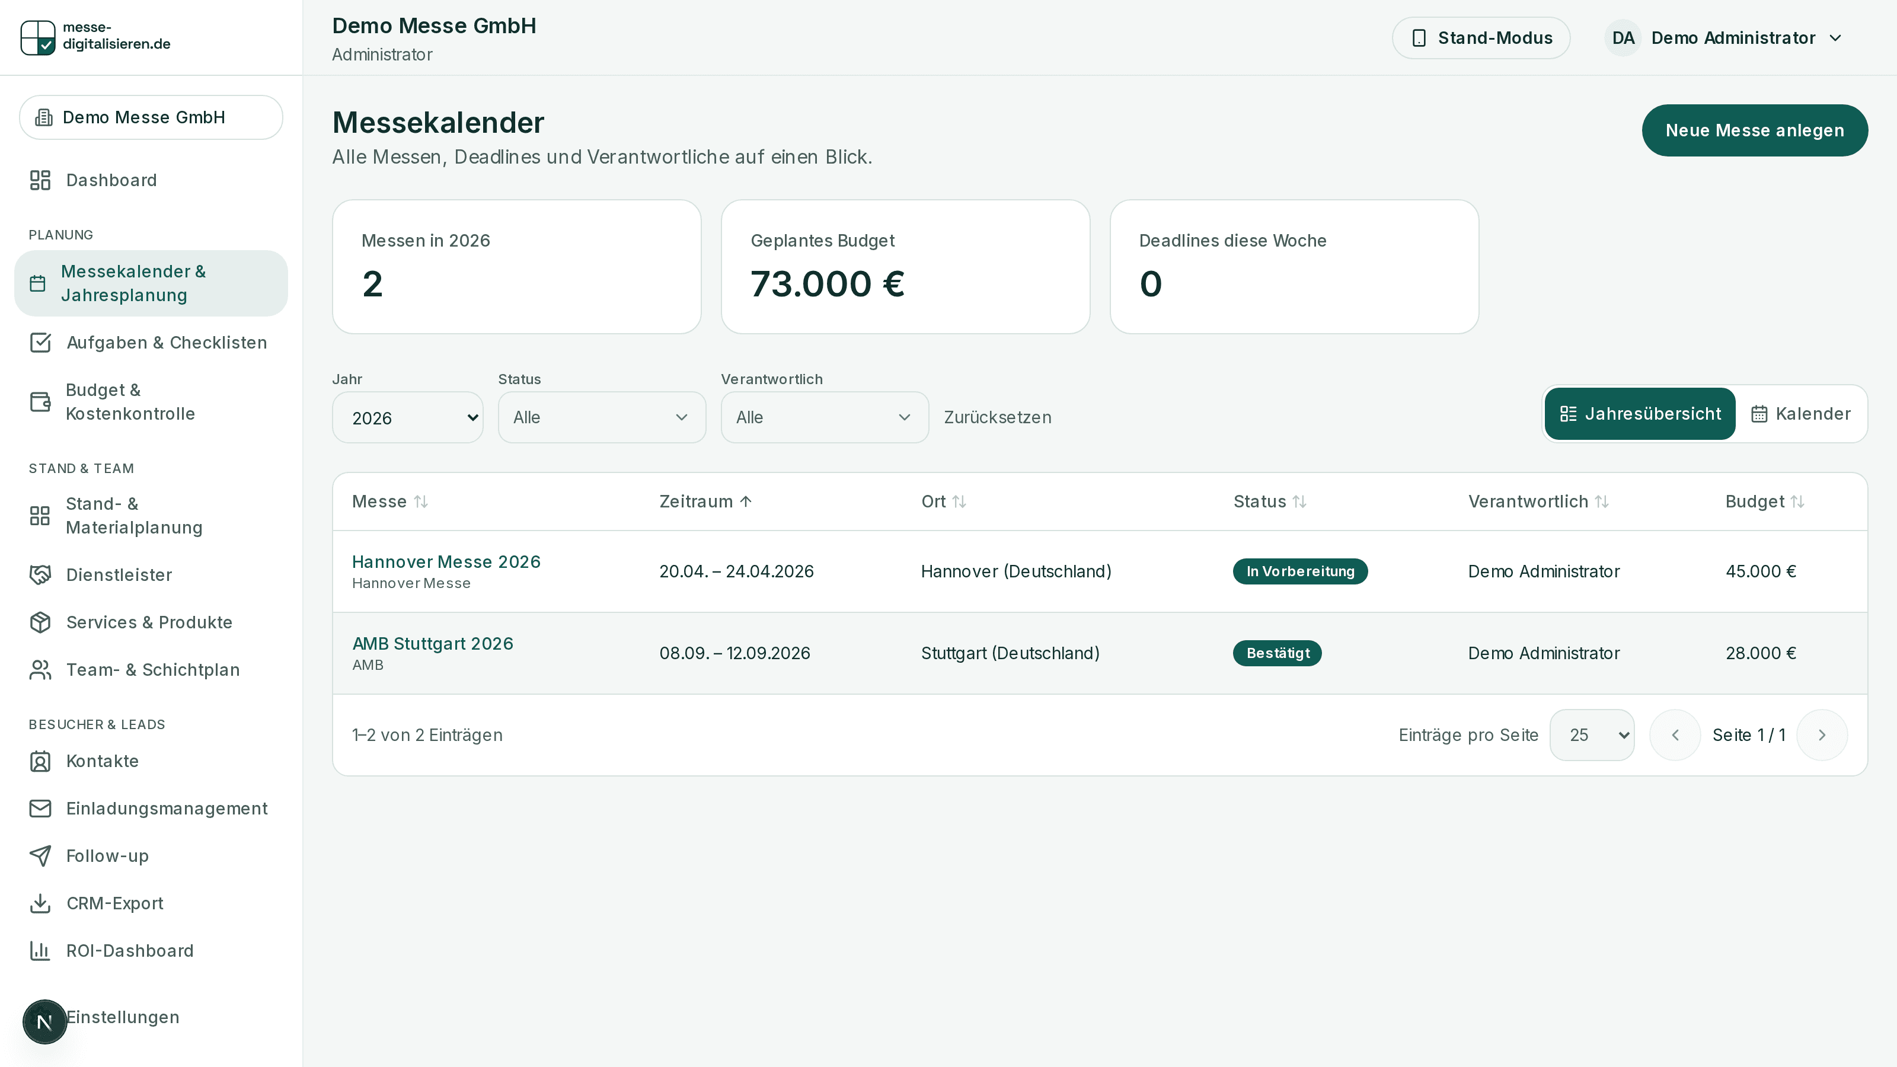The image size is (1897, 1067).
Task: Open Stand- & Materialplanung grid icon
Action: (x=40, y=516)
